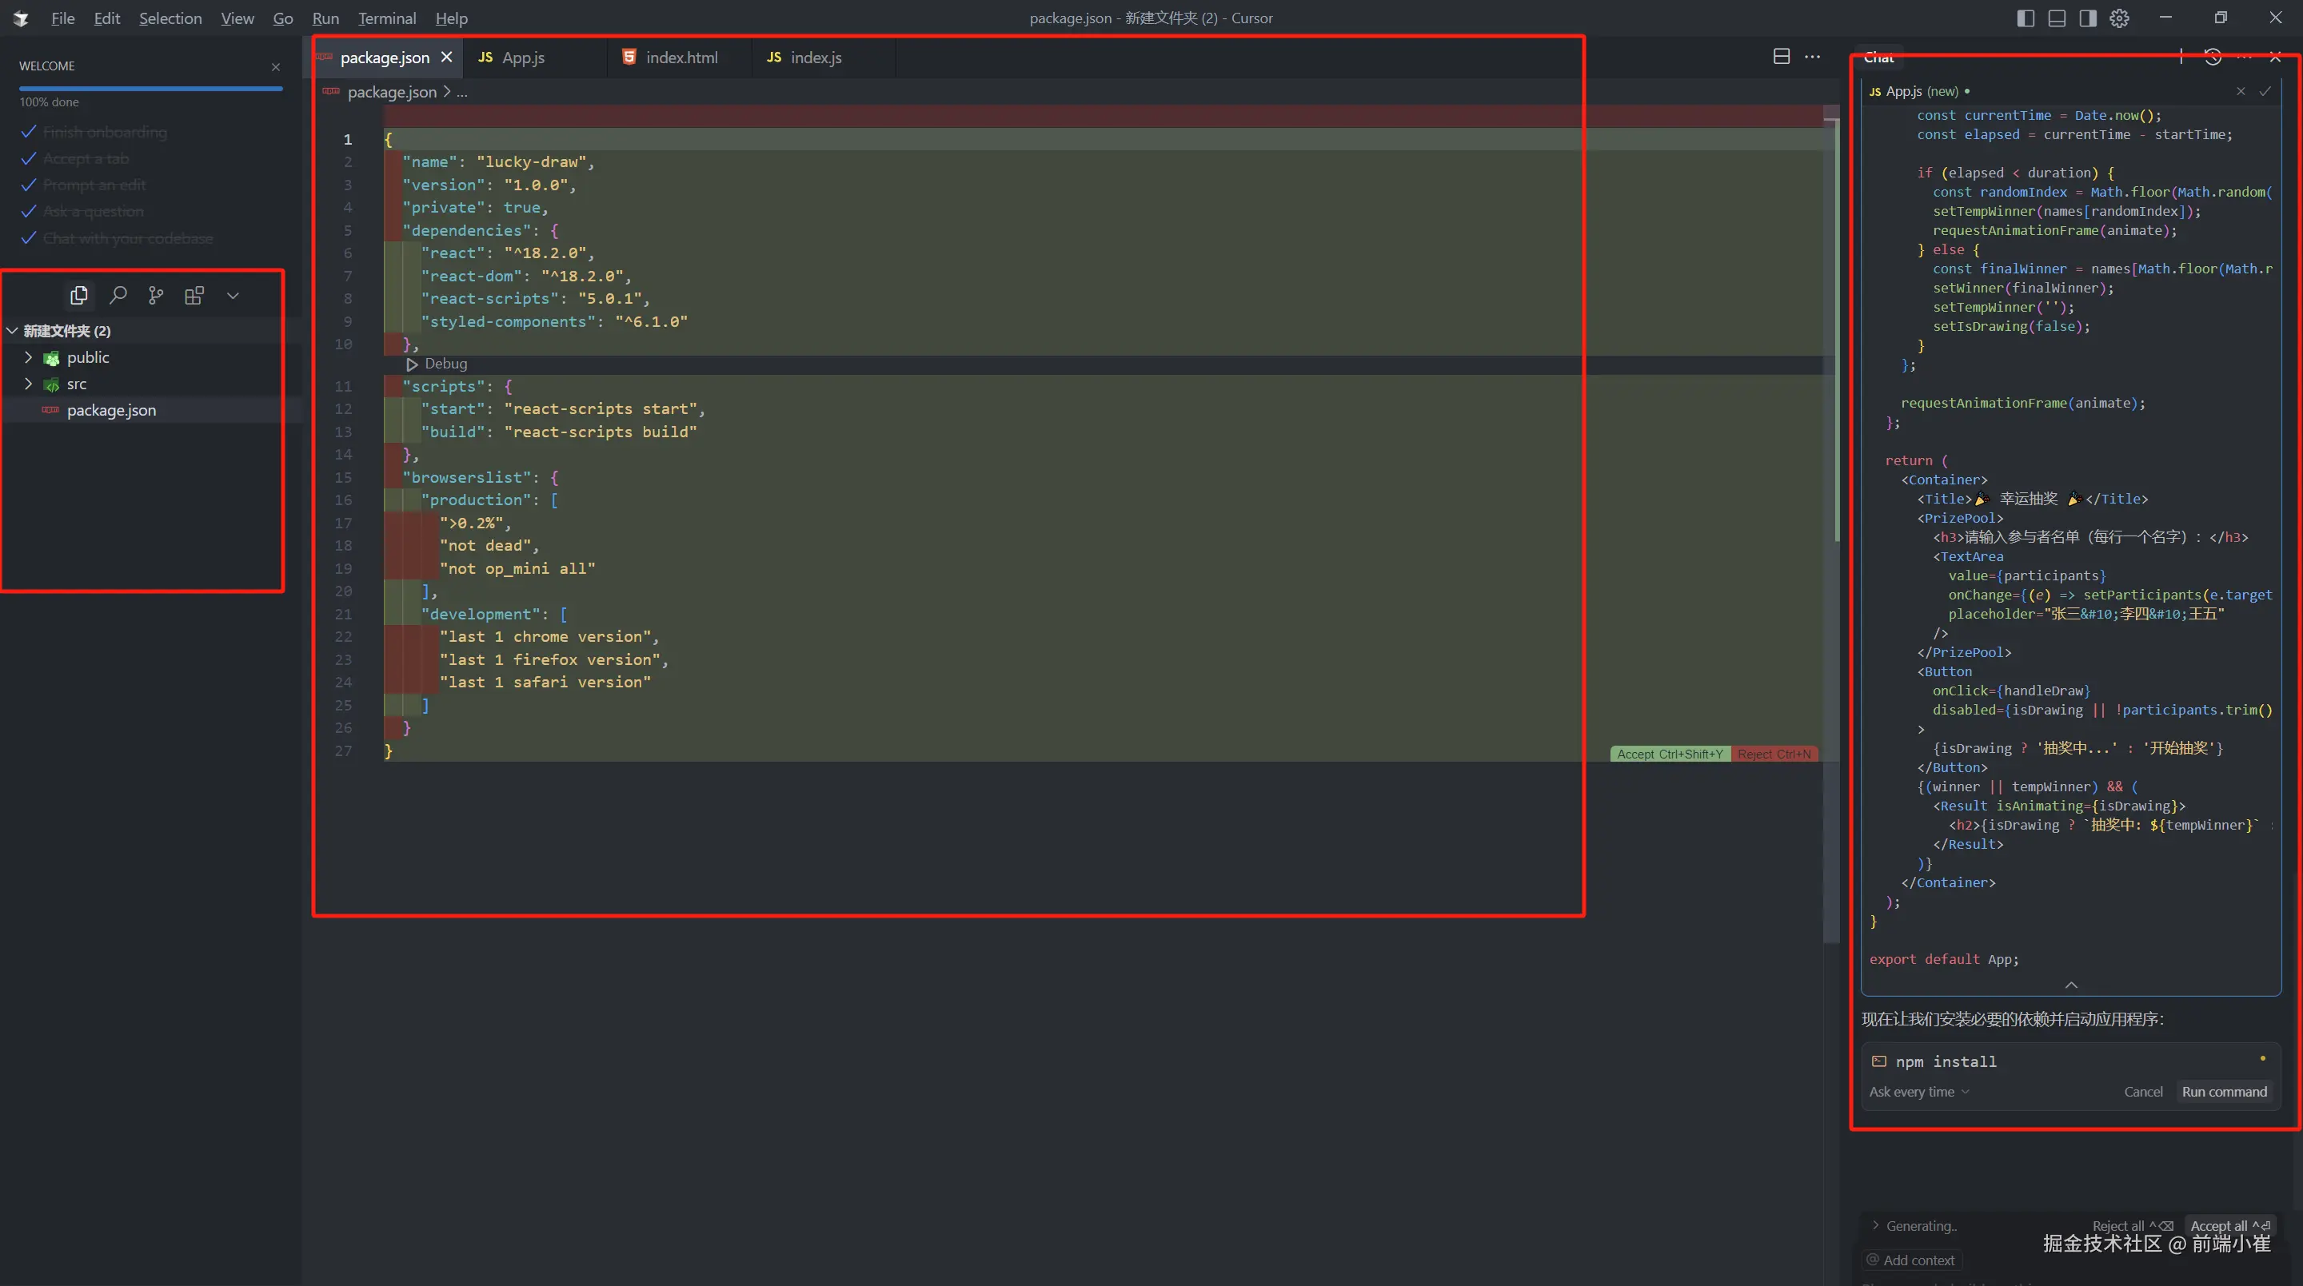The height and width of the screenshot is (1286, 2303).
Task: Toggle the primary sidebar layout button
Action: click(2026, 18)
